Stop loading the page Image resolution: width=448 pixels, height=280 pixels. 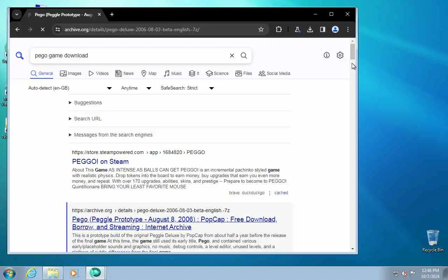(x=43, y=29)
